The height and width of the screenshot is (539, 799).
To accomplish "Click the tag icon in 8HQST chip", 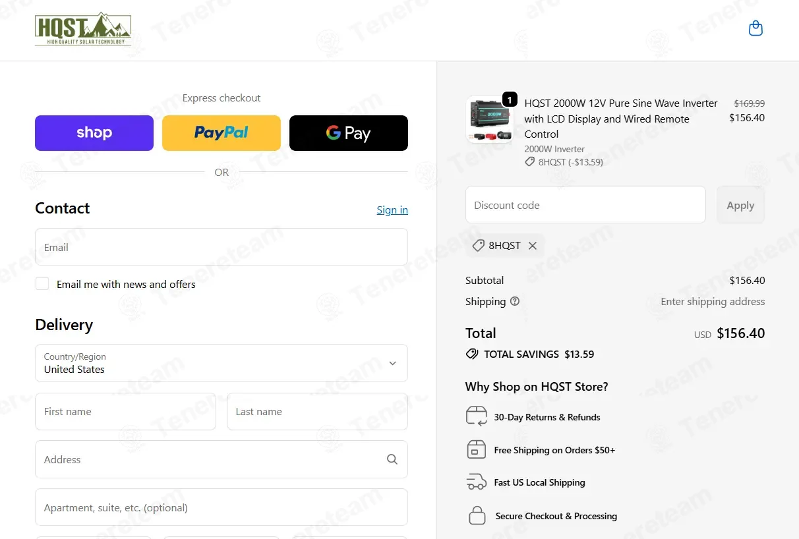I will [x=478, y=246].
